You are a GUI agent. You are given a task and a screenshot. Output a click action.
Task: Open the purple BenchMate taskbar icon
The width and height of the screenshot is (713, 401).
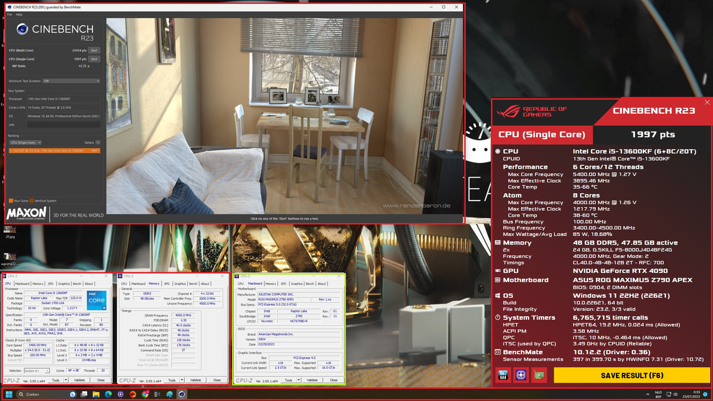[x=120, y=394]
